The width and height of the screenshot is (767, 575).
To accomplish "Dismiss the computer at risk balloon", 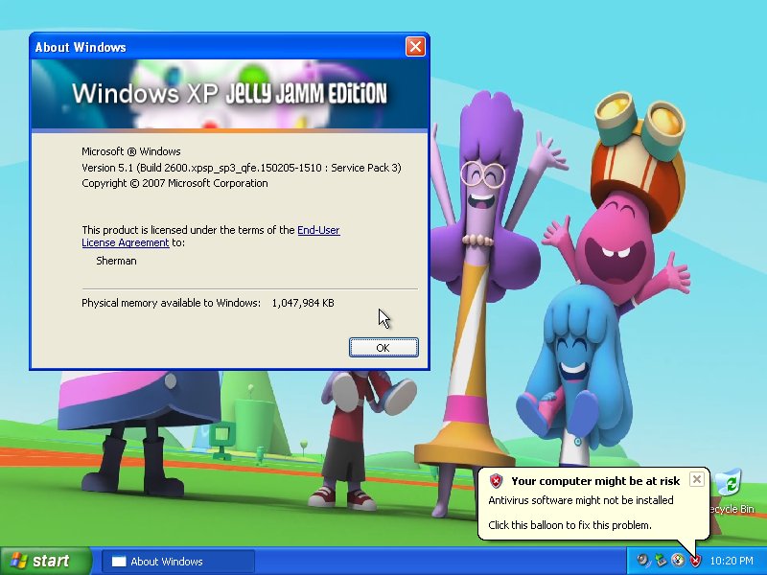I will click(697, 479).
